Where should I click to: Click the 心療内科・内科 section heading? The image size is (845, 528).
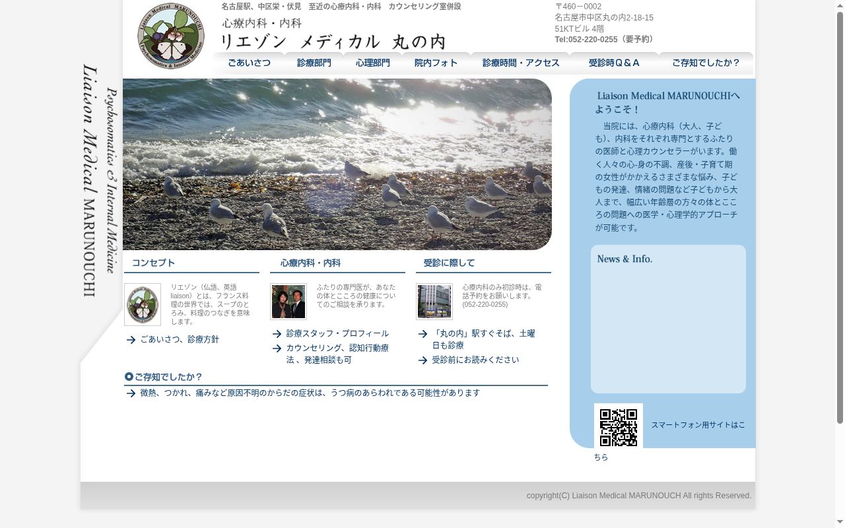[310, 263]
